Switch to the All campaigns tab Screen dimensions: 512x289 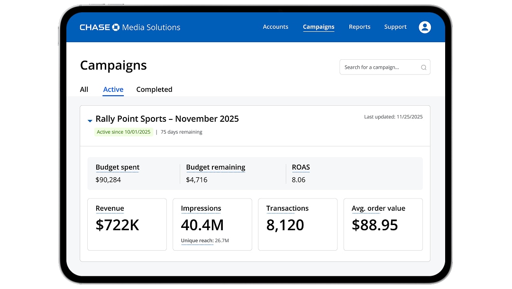point(84,90)
